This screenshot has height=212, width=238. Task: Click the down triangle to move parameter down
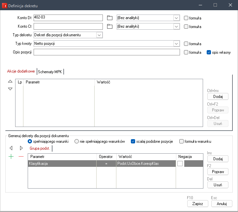[x=10, y=89]
